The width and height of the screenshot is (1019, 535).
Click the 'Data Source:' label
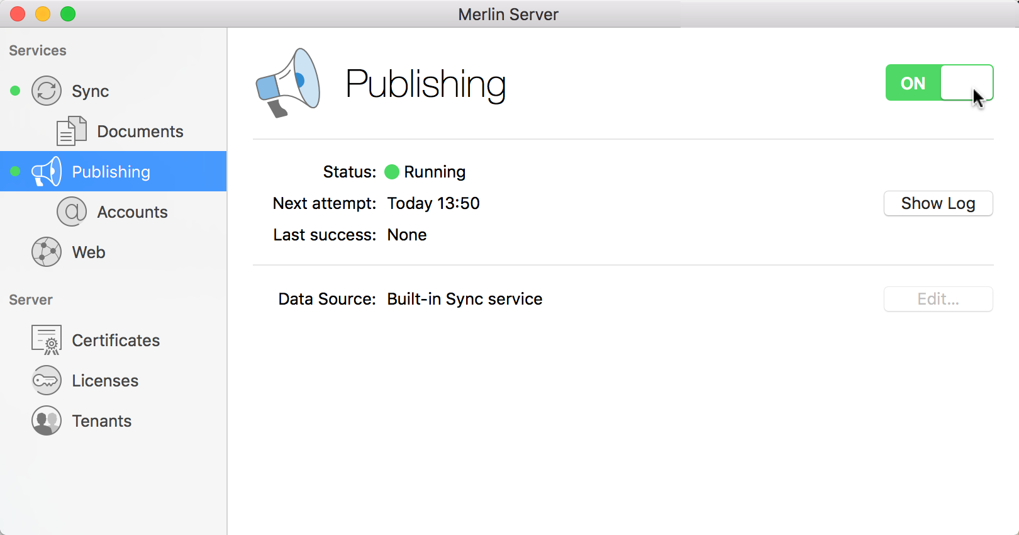[327, 299]
